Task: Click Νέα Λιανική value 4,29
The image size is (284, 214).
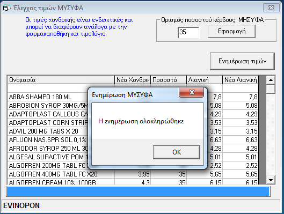Action: point(241,114)
